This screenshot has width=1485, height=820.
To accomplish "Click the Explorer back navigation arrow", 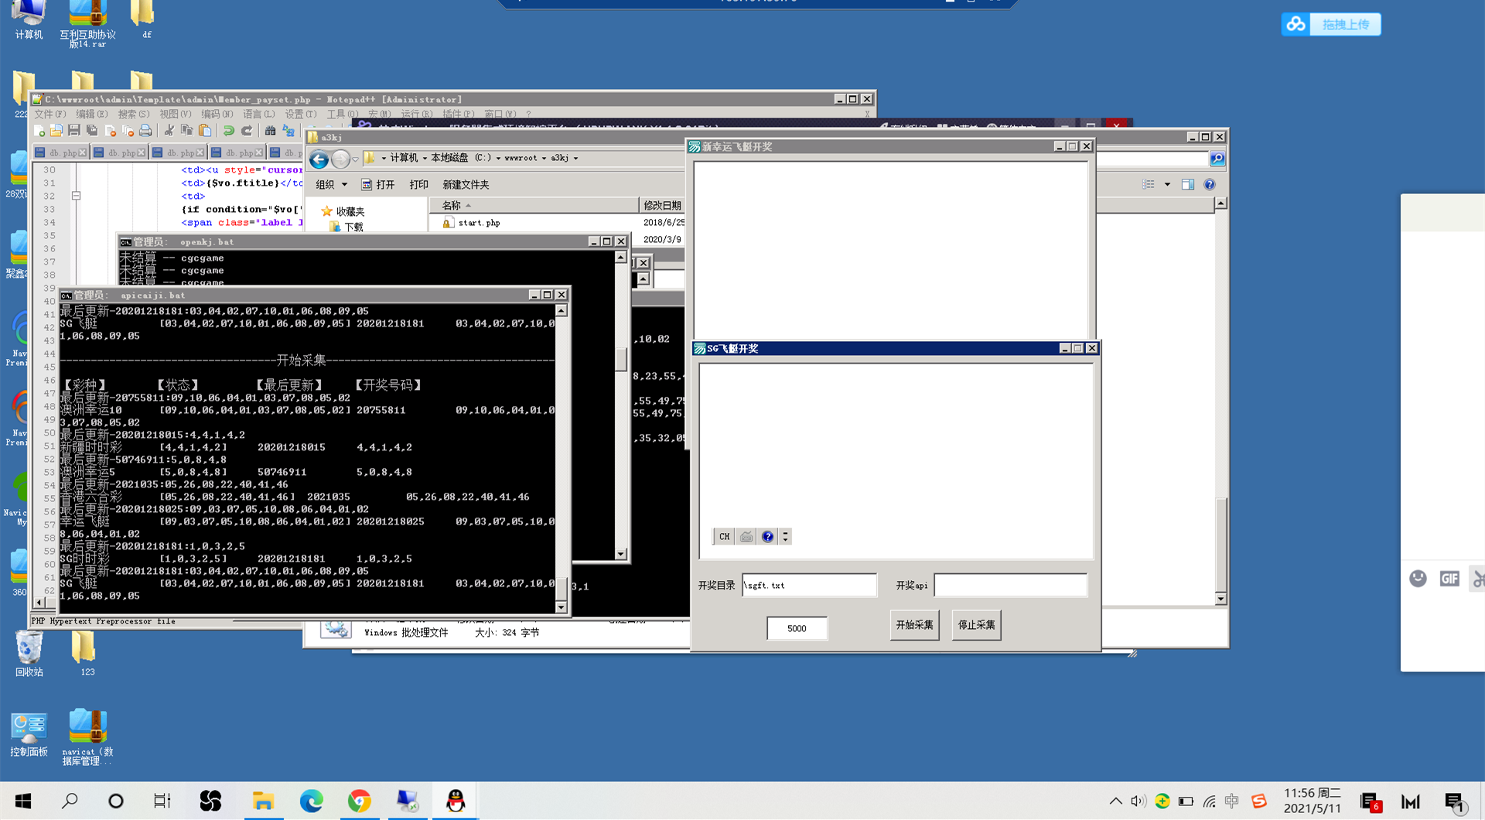I will (319, 159).
